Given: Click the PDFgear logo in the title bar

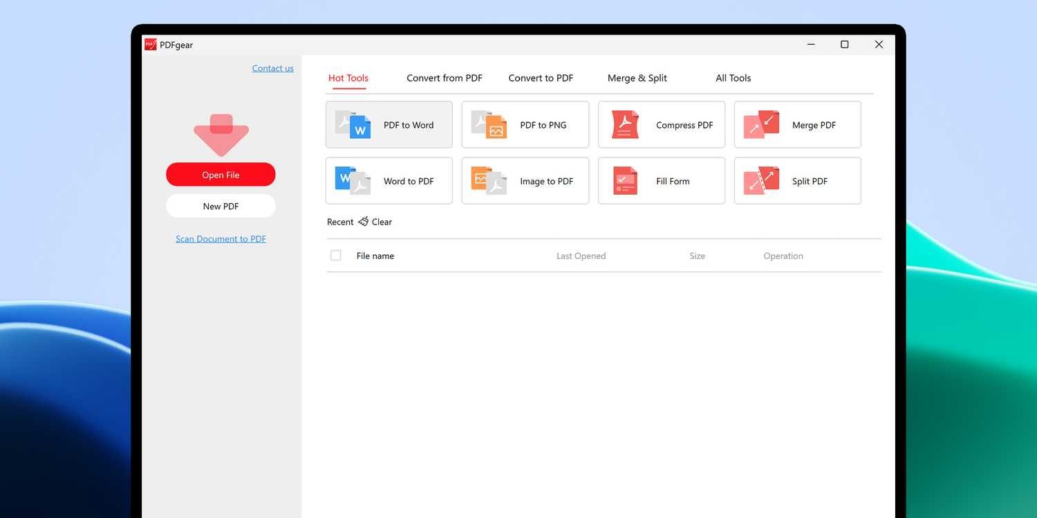Looking at the screenshot, I should [149, 44].
